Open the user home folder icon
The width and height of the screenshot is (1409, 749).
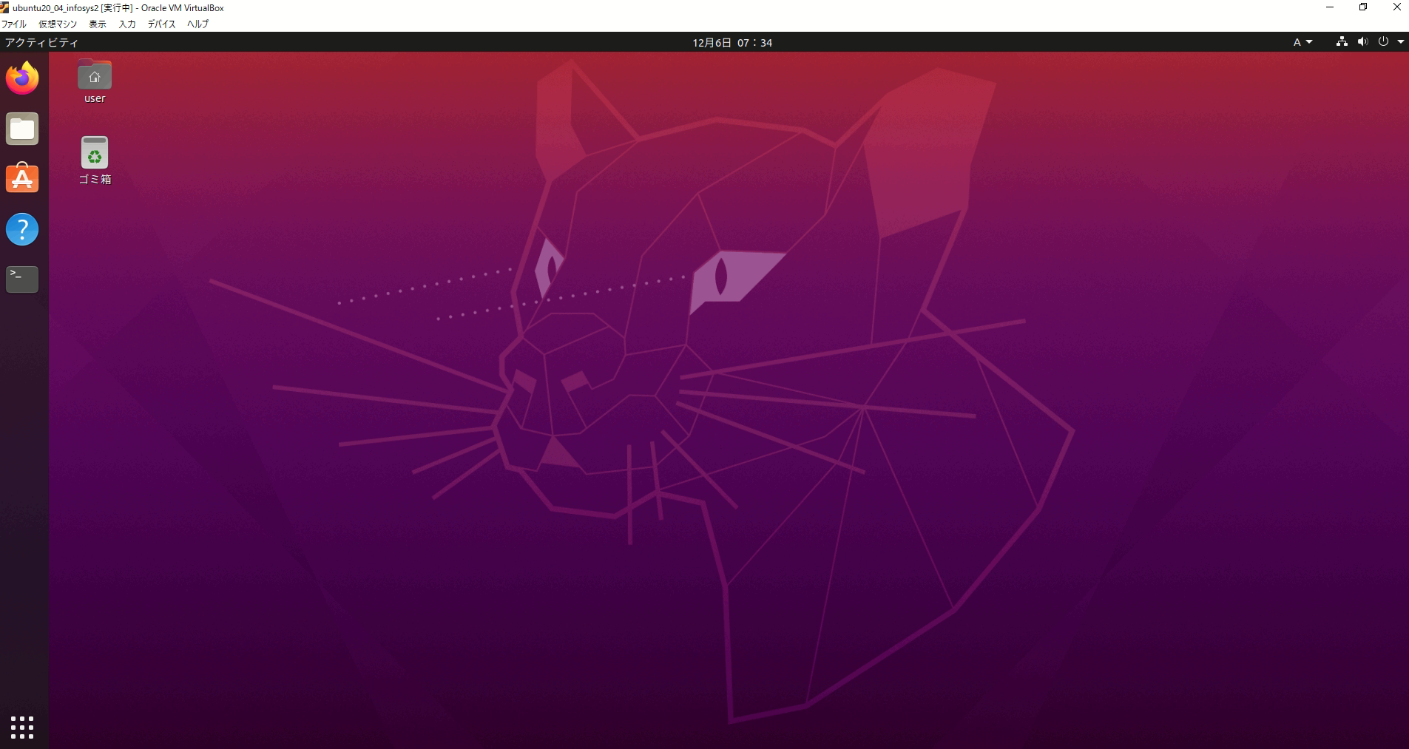(x=95, y=81)
